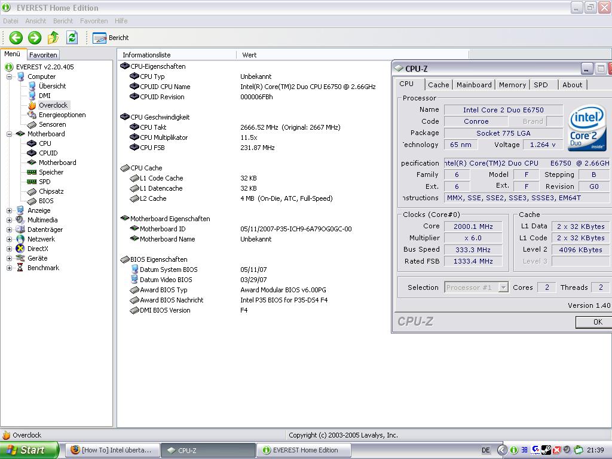
Task: Click the Chipsatz icon in tree
Action: [x=32, y=191]
